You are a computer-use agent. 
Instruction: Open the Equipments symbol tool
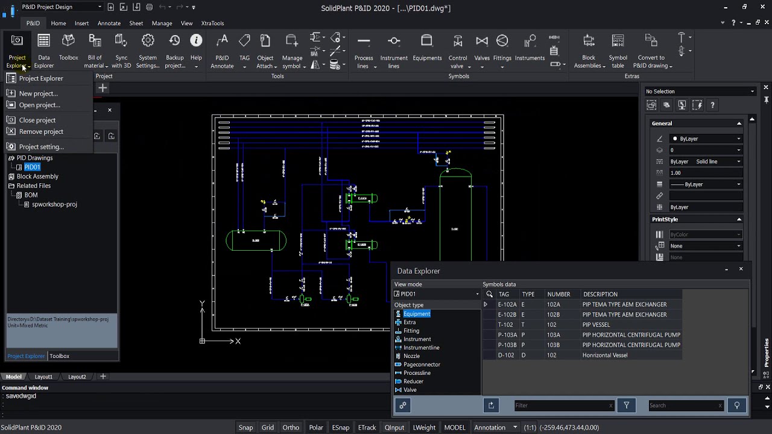[427, 47]
